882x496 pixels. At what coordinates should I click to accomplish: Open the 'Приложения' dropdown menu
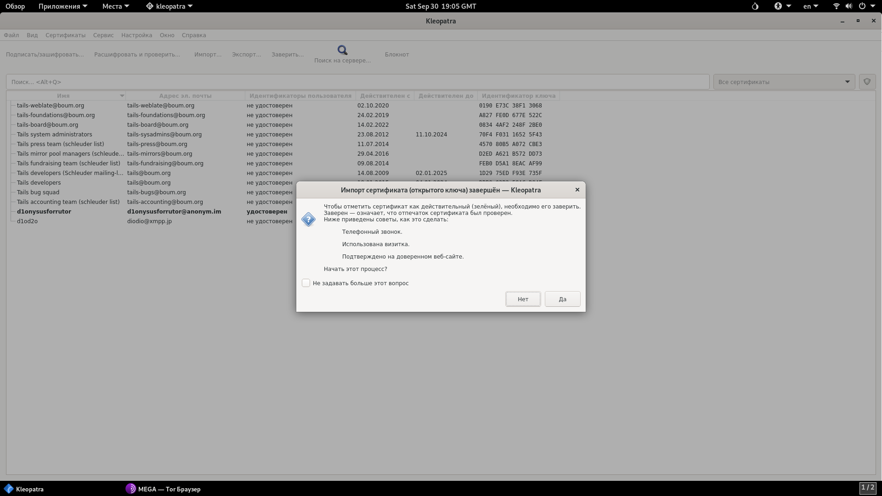tap(62, 6)
